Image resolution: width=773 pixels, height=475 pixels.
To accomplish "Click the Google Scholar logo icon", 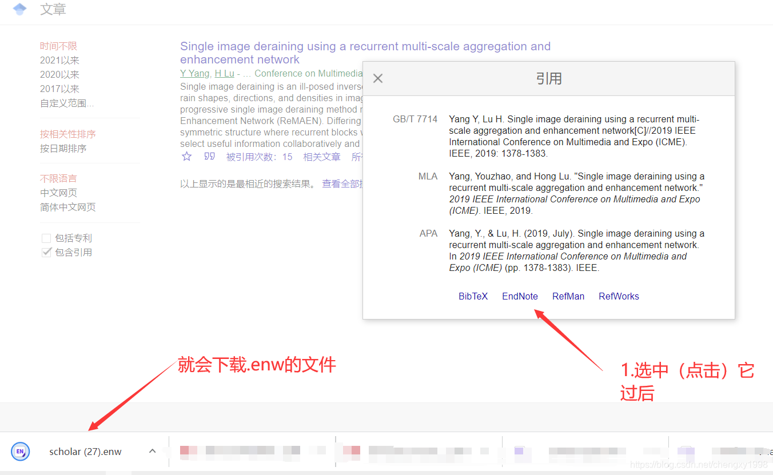I will (x=19, y=9).
